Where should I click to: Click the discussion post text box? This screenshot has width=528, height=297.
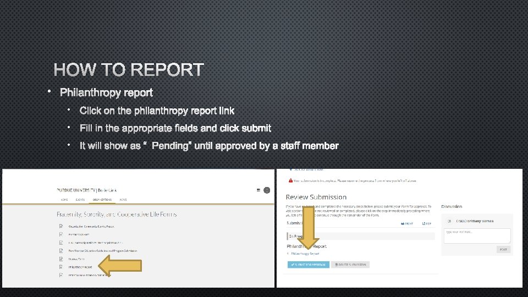(477, 236)
